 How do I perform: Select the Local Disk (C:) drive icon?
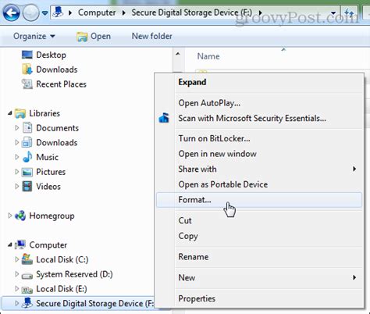tap(27, 259)
